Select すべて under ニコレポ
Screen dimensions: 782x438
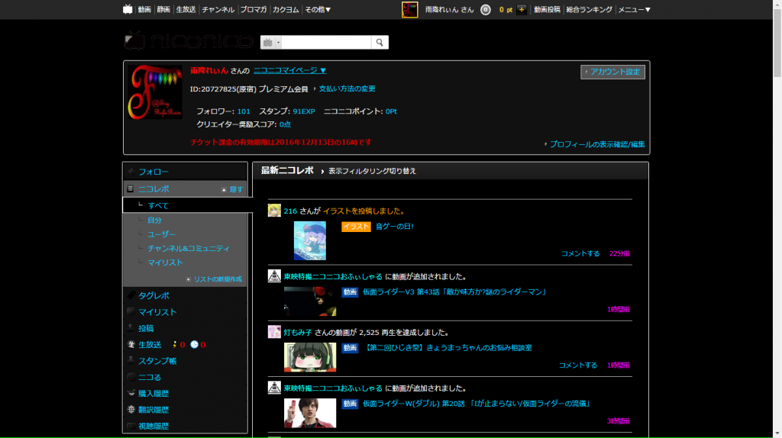pyautogui.click(x=158, y=205)
